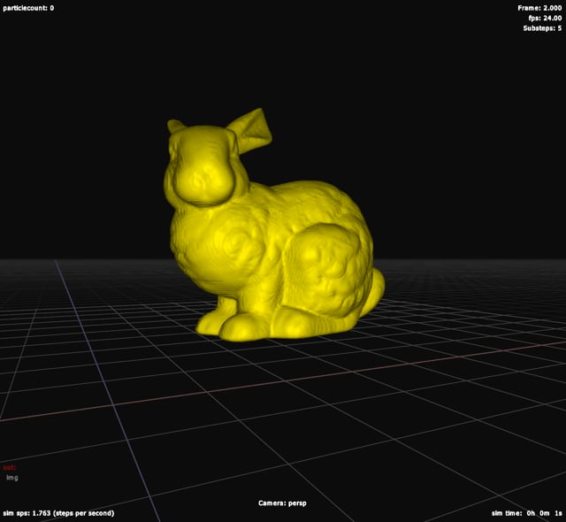This screenshot has height=522, width=566.
Task: Click the "img" label
Action: tap(11, 478)
